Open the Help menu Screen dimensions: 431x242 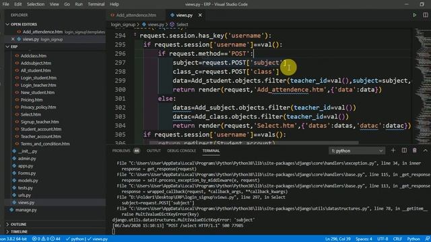coord(114,4)
